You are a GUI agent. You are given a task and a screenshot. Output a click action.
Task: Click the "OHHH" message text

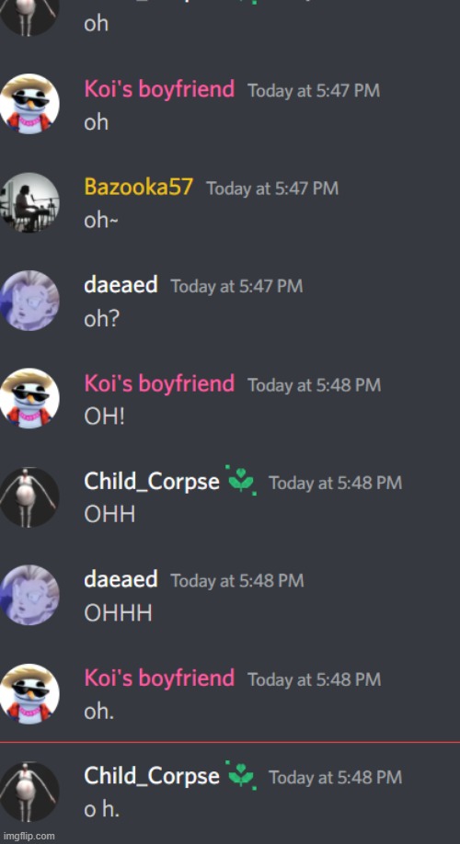pos(118,613)
